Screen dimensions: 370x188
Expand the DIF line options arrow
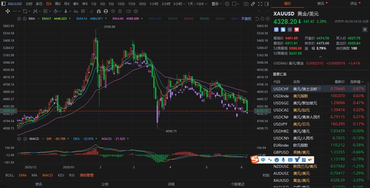pyautogui.click(x=68, y=139)
